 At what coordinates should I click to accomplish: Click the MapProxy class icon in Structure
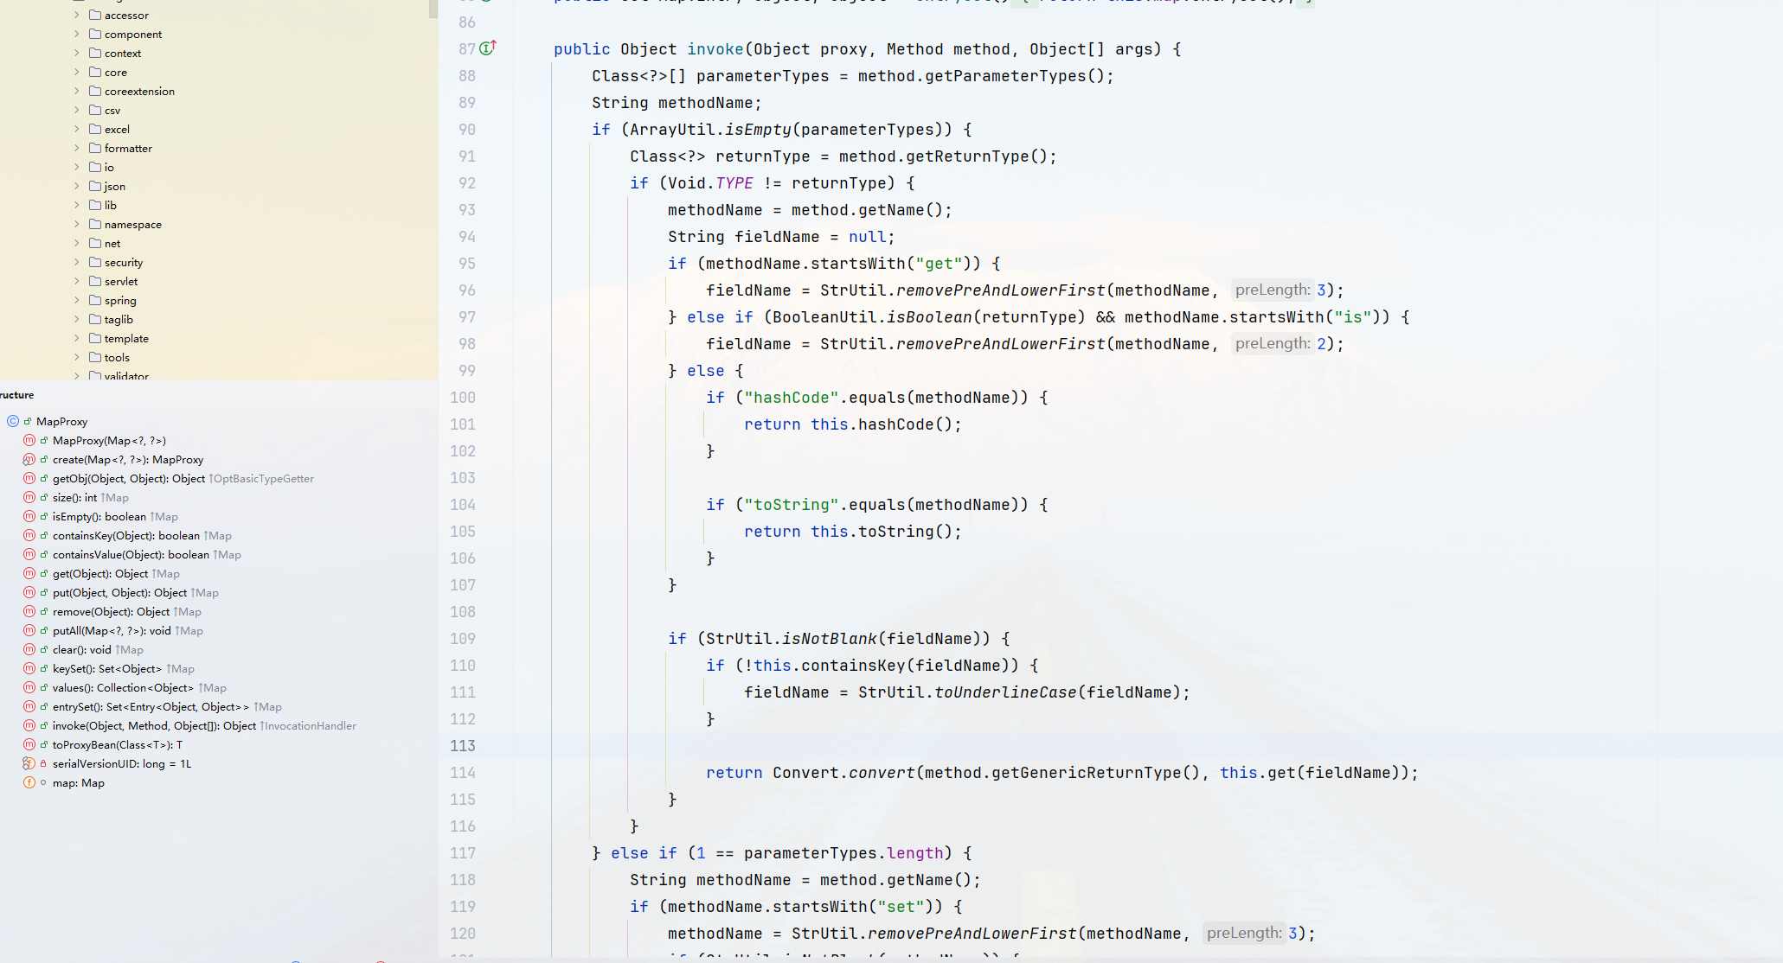tap(13, 421)
